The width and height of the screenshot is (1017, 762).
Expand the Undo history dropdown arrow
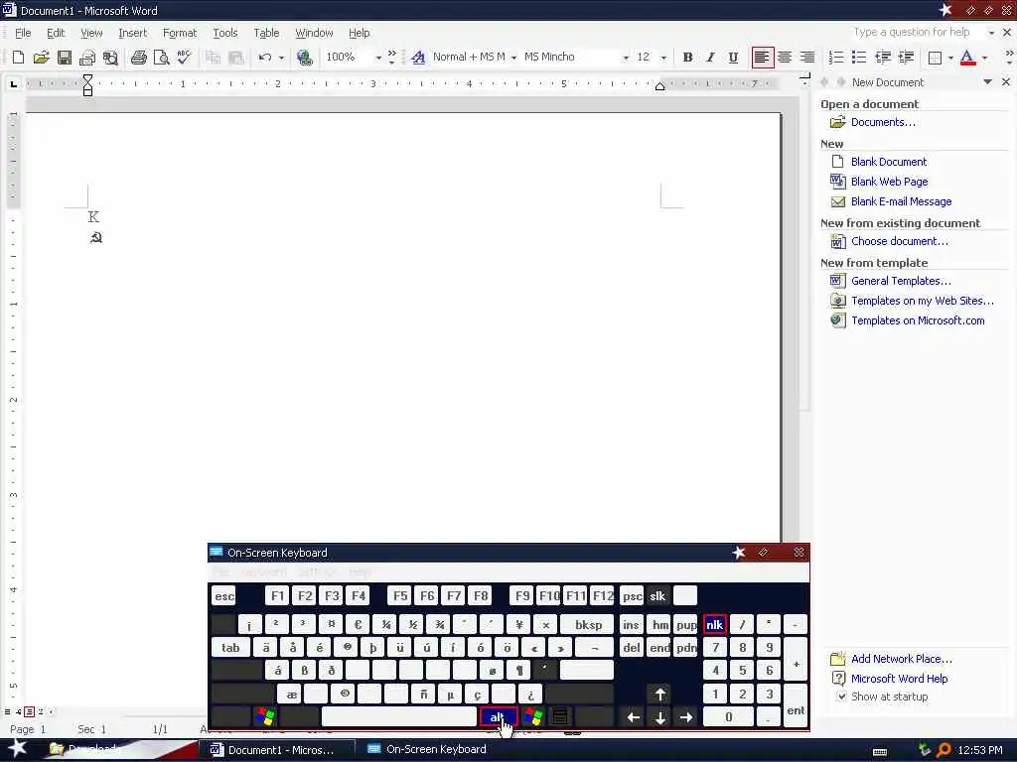click(x=281, y=58)
